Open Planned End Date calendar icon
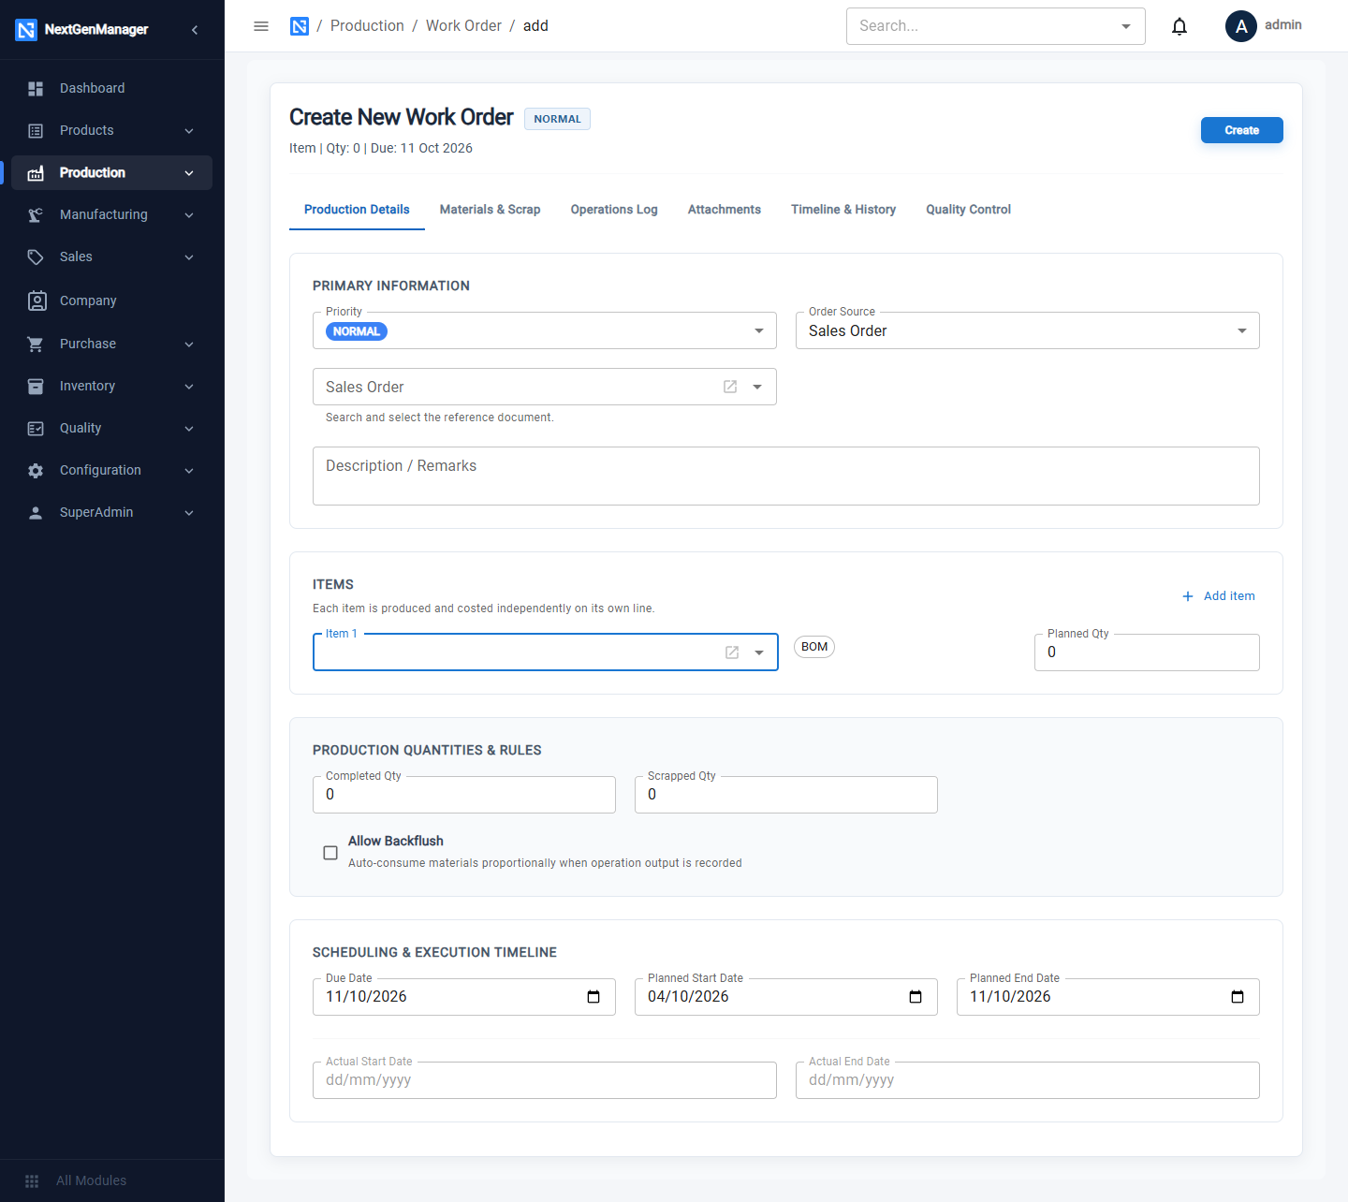Screen dimensions: 1348x1202 coord(1238,997)
